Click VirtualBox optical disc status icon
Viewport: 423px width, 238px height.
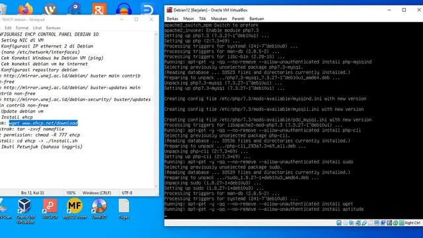click(x=345, y=223)
